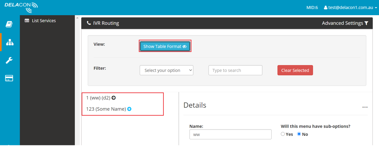
Task: Click the phone icon in IVR Routing header
Action: click(x=89, y=23)
